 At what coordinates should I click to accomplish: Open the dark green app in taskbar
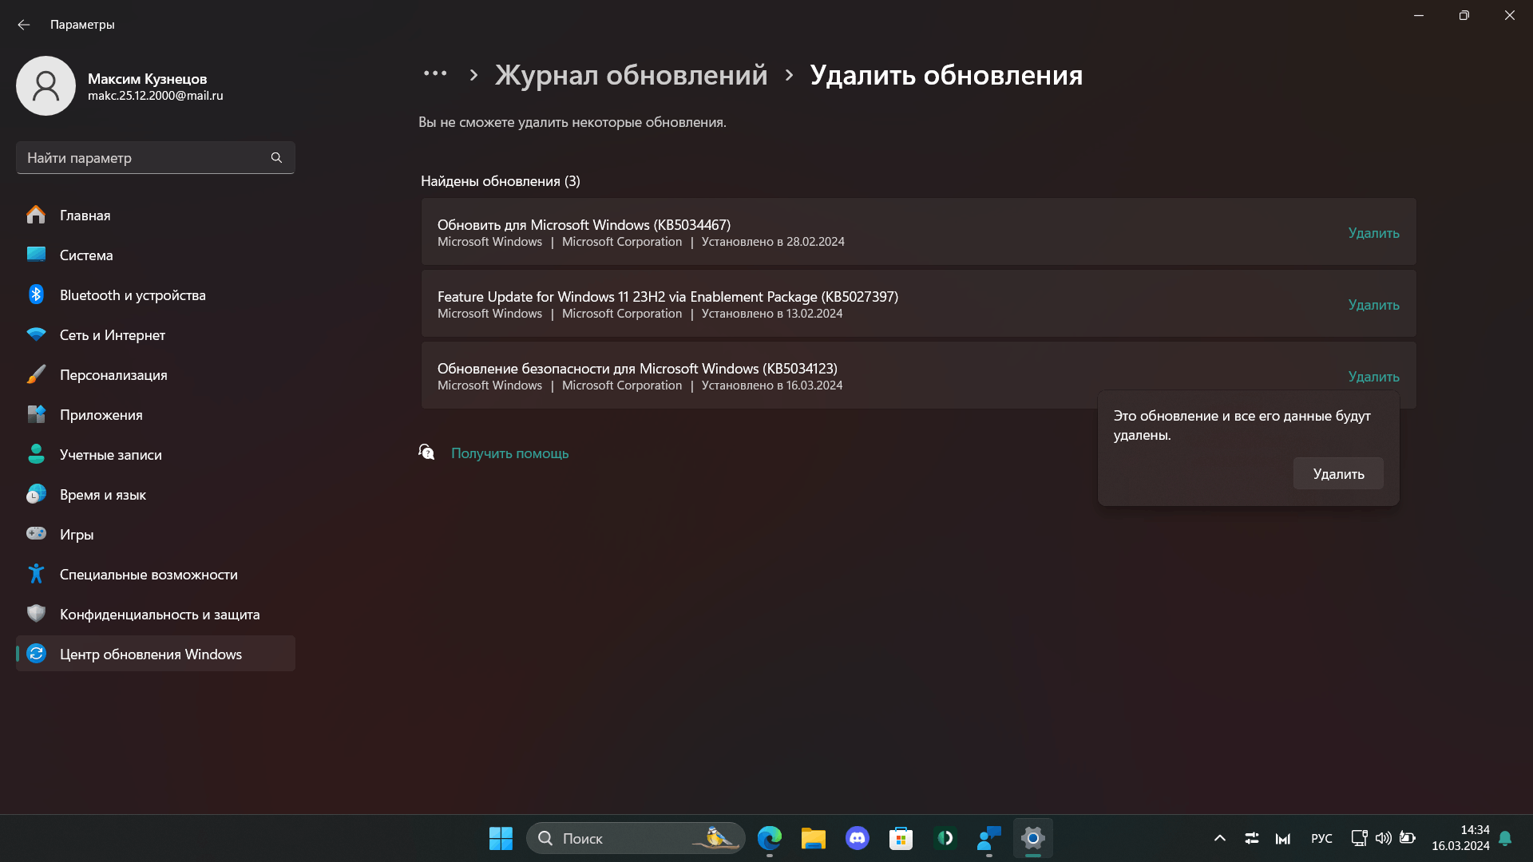(945, 838)
